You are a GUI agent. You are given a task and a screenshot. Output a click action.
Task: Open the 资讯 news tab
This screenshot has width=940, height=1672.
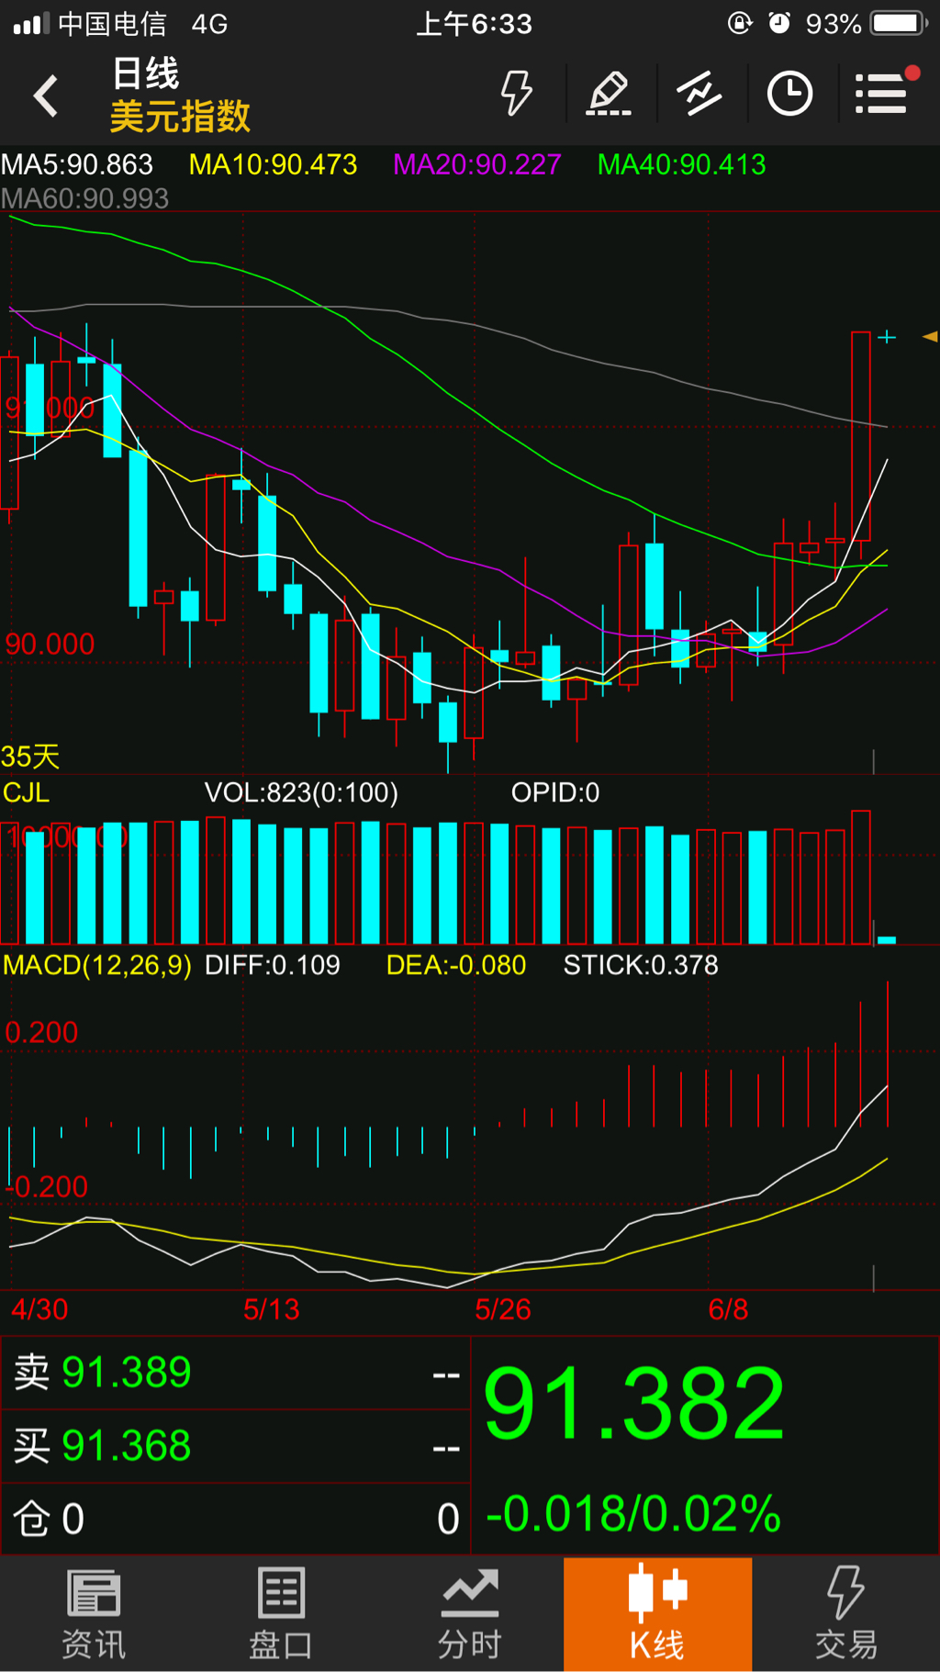click(94, 1614)
